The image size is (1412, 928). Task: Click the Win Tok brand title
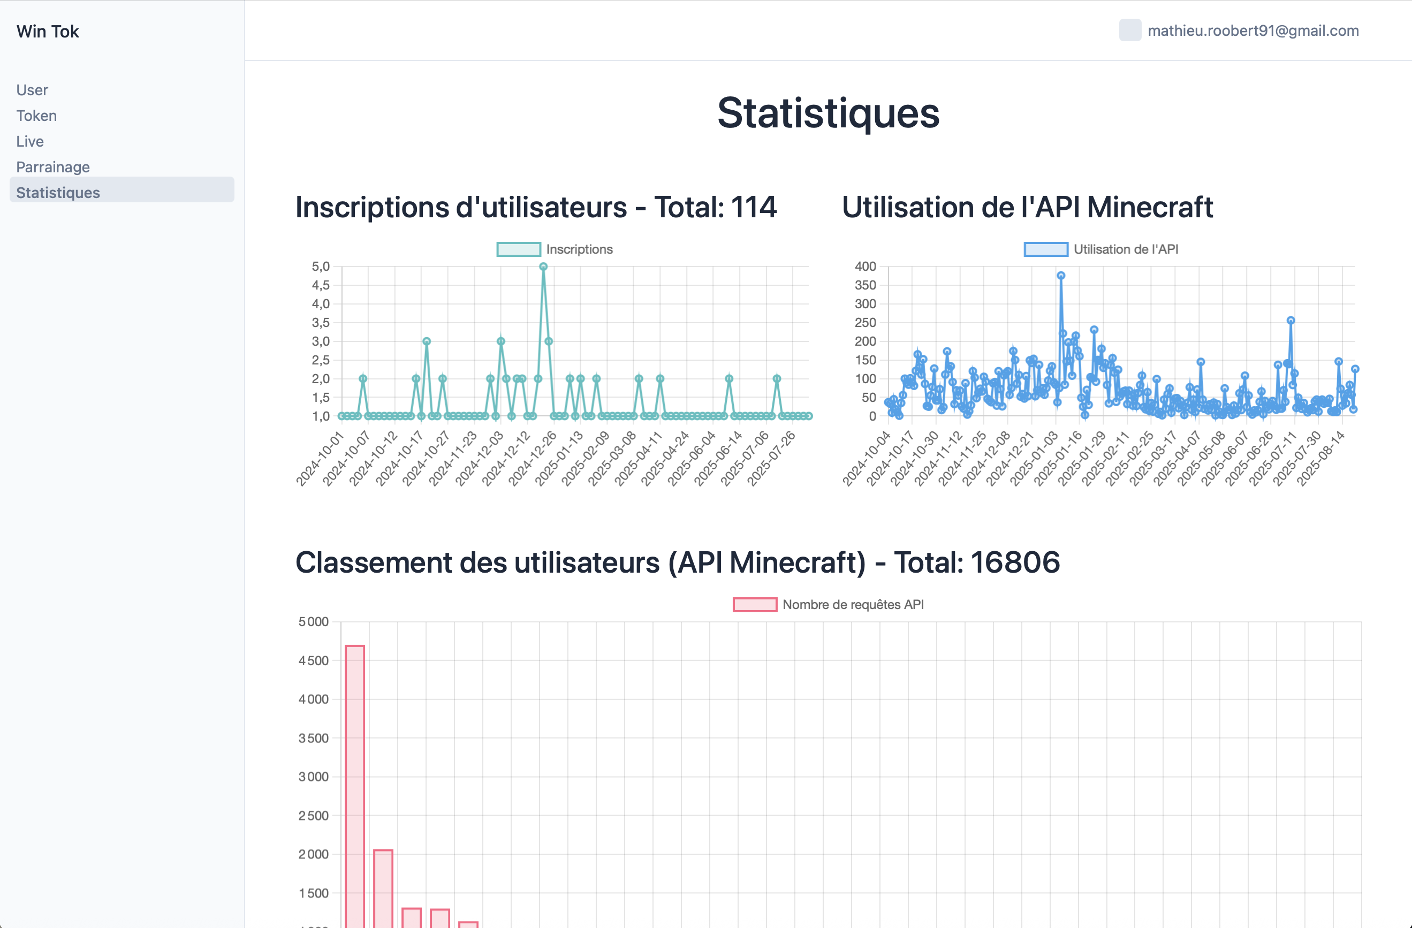click(x=48, y=32)
